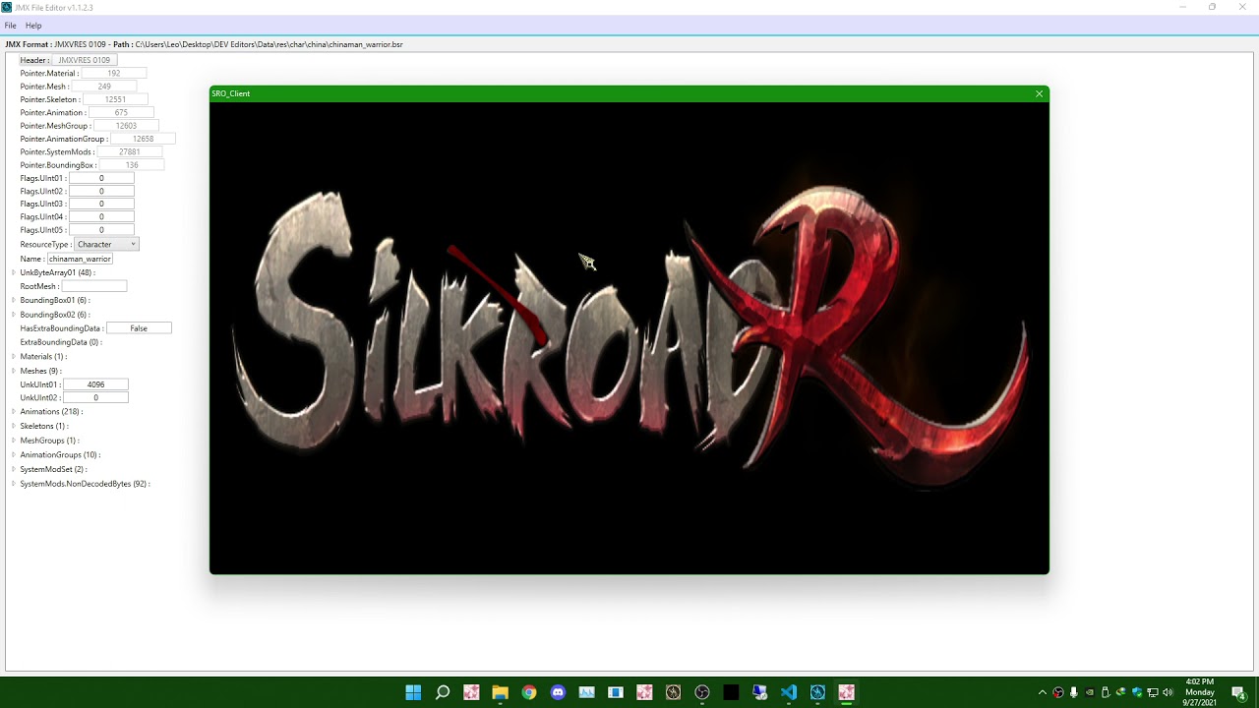Select the ExtraBoundingData (0) row
The image size is (1259, 708).
point(61,342)
